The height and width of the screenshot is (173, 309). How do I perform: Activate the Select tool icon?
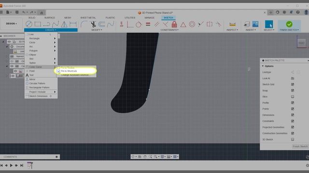pyautogui.click(x=269, y=24)
